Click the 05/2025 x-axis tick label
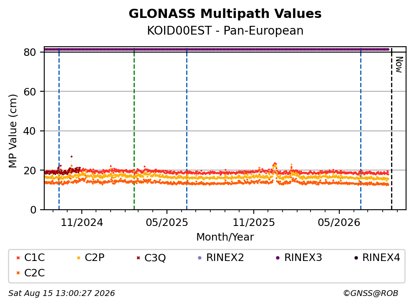 pos(167,223)
